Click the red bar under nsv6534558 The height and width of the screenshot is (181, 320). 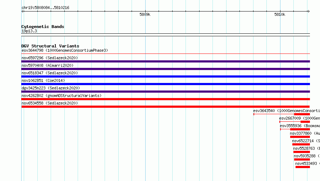(165, 107)
